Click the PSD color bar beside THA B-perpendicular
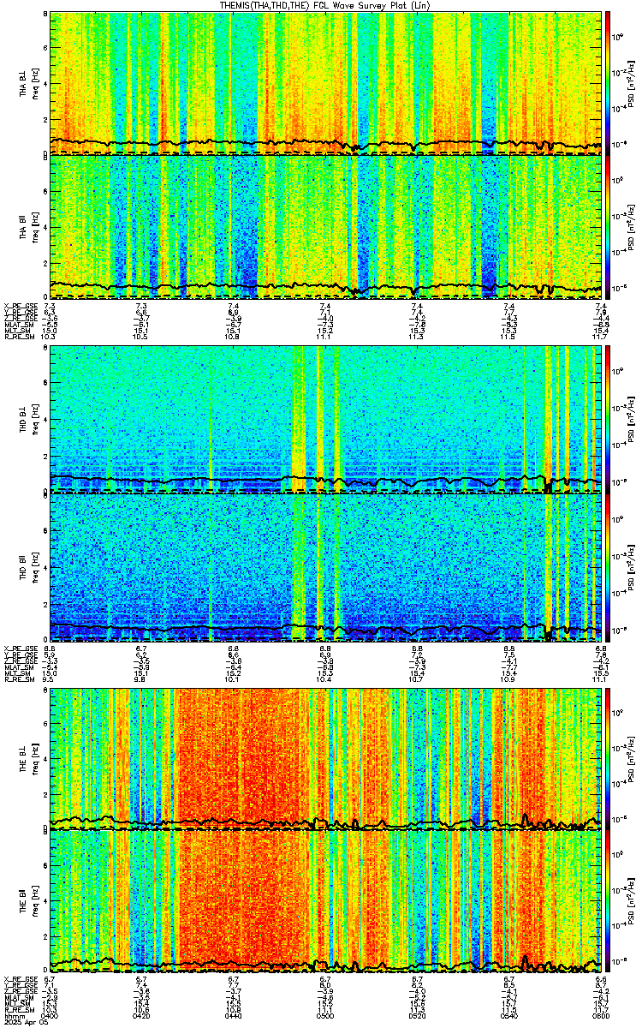The image size is (642, 1028). coord(609,83)
